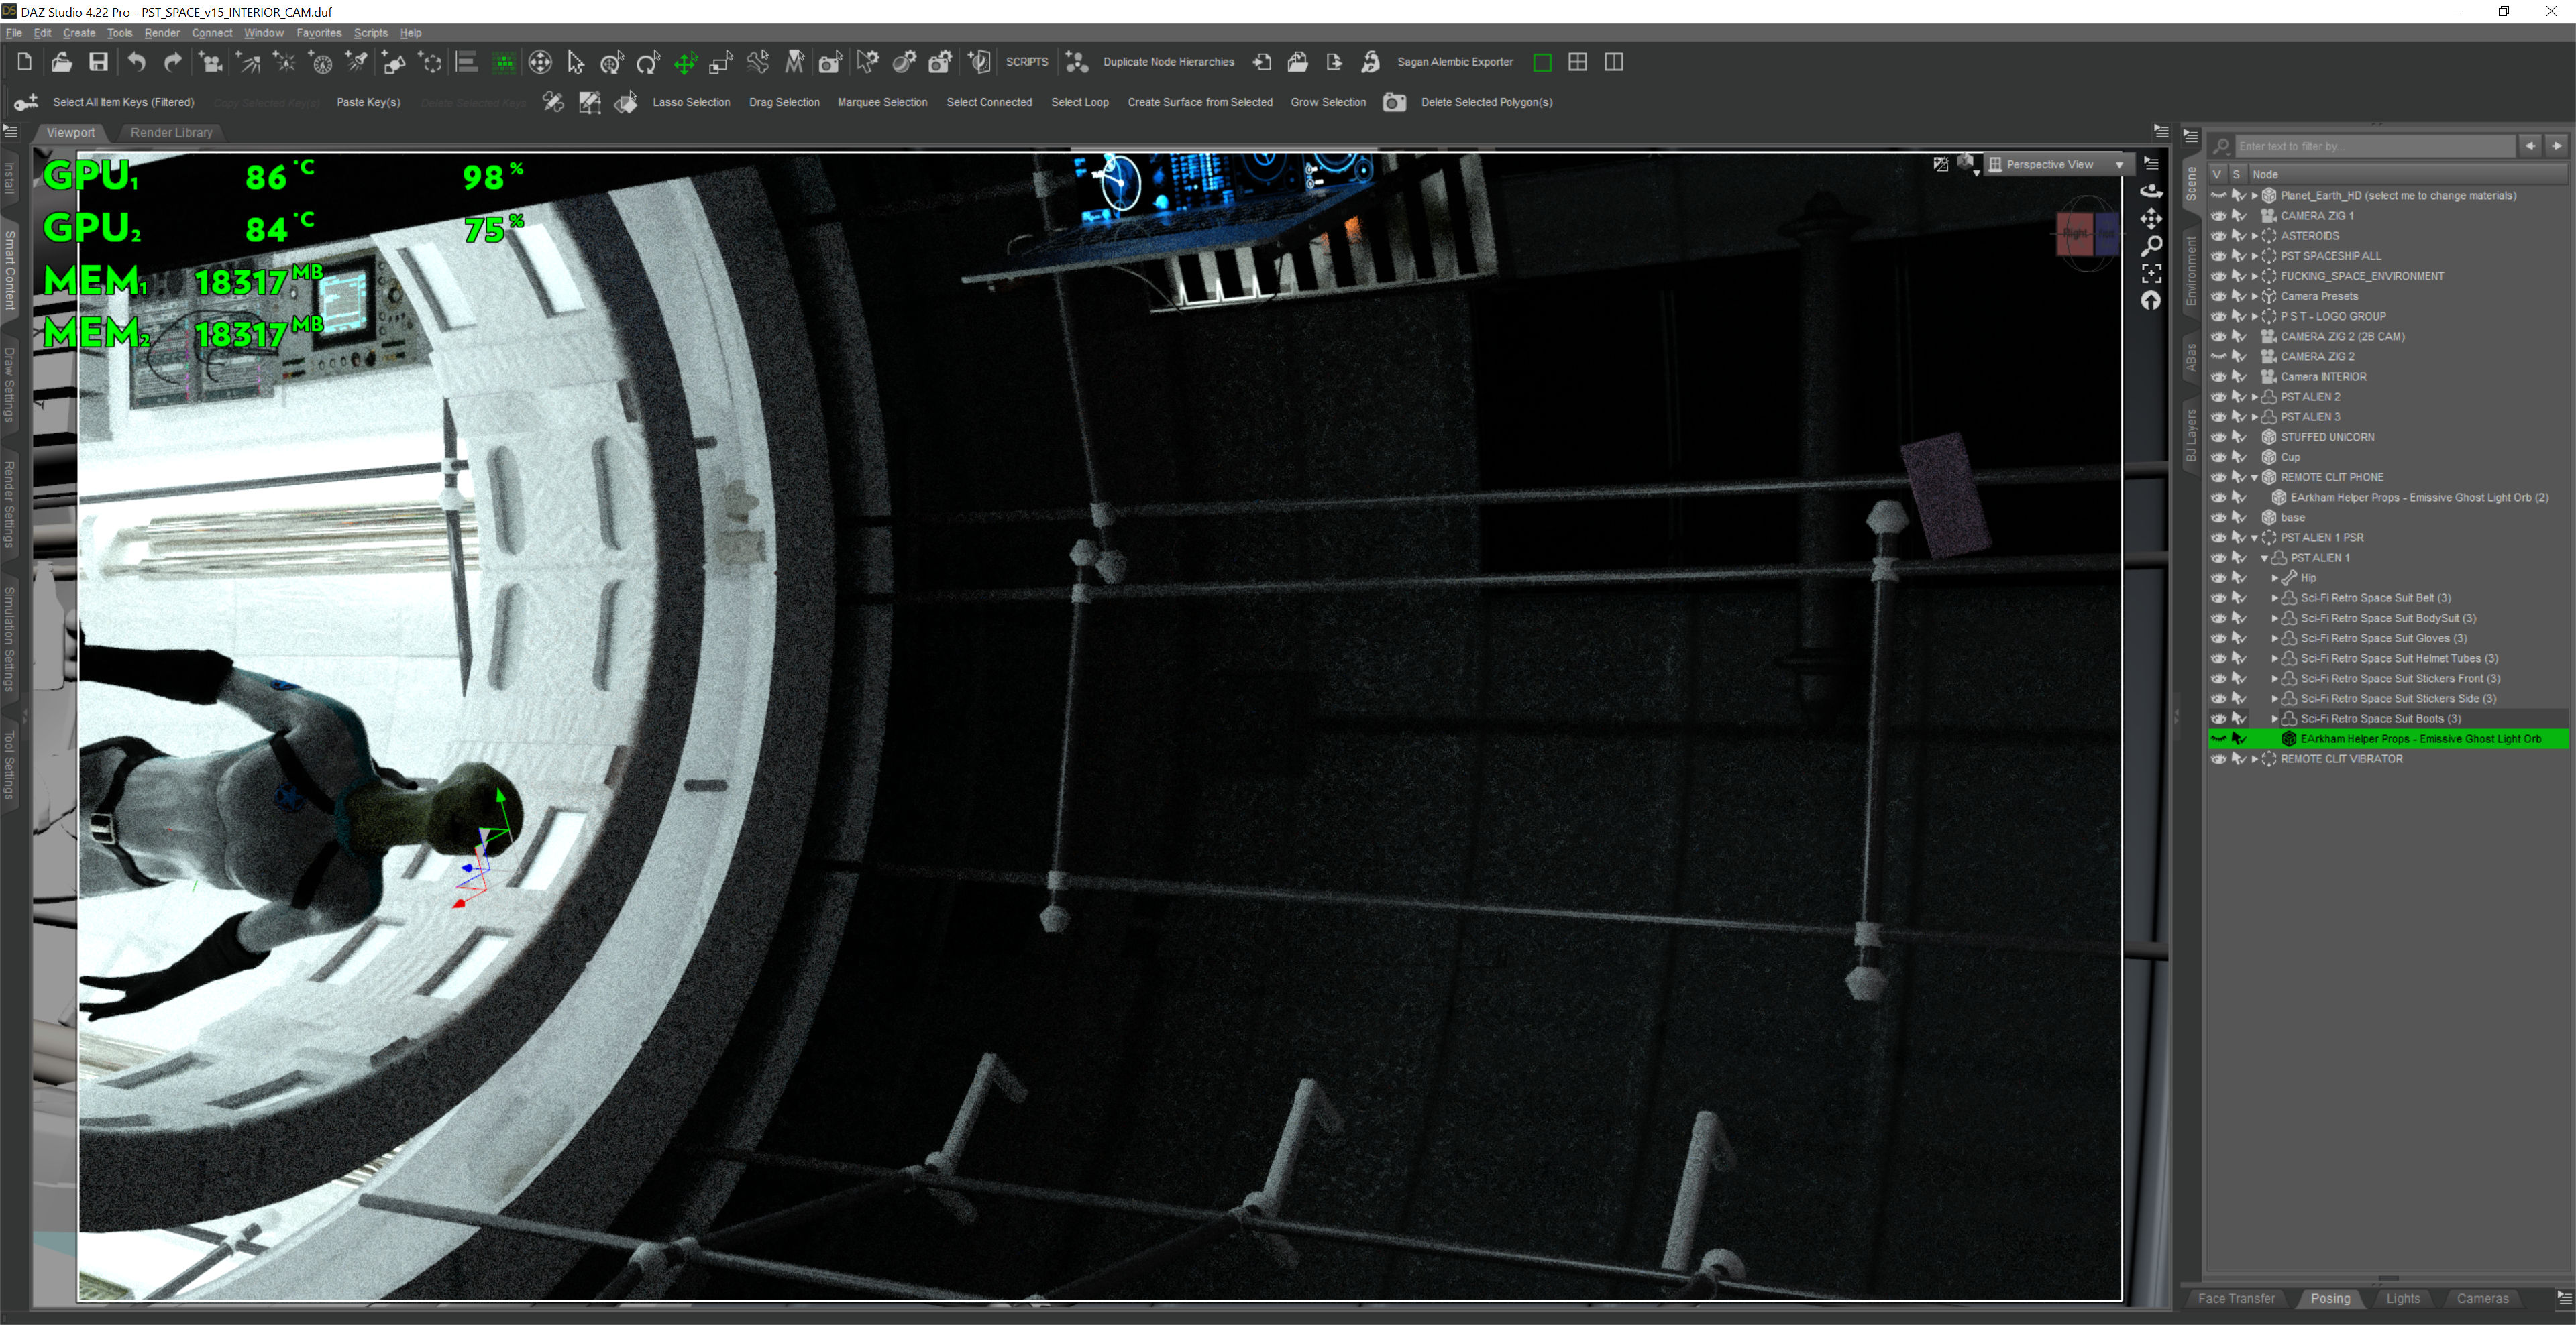This screenshot has height=1325, width=2576.
Task: Click the Frame/zoom magnifier icon beside viewport
Action: 2151,246
